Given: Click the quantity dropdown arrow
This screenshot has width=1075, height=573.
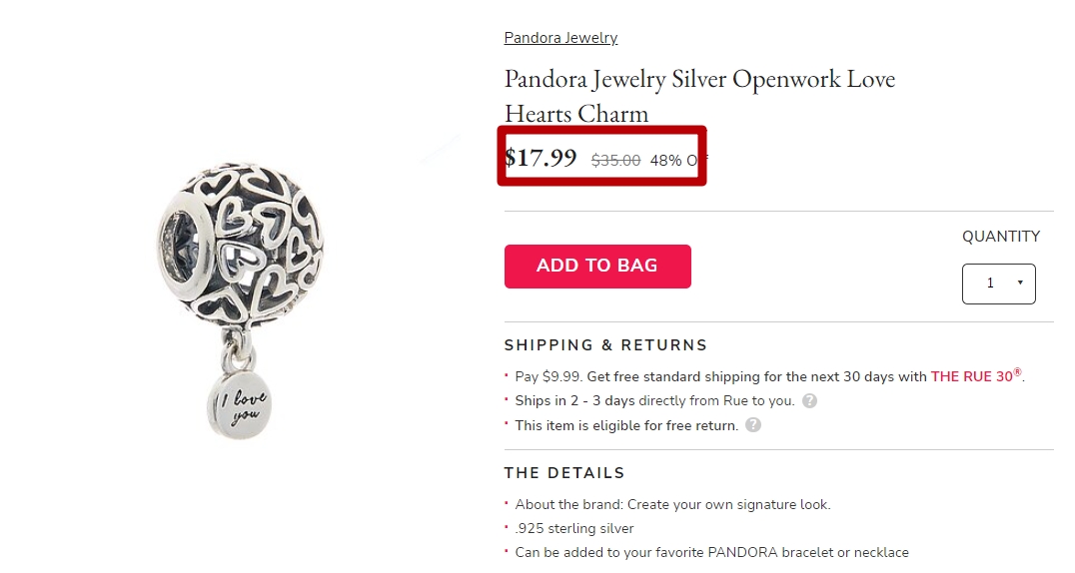Looking at the screenshot, I should click(x=1020, y=283).
